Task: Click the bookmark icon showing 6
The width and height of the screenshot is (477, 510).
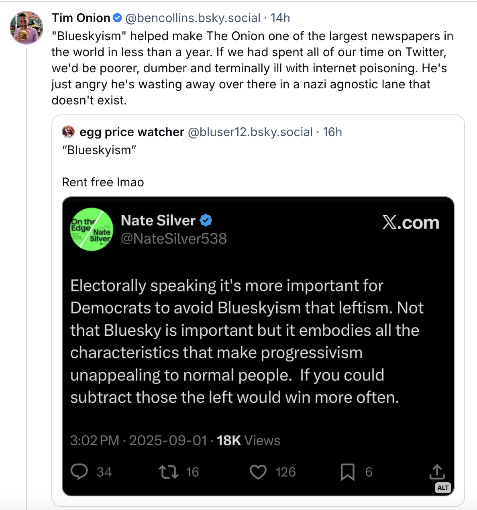Action: tap(348, 472)
